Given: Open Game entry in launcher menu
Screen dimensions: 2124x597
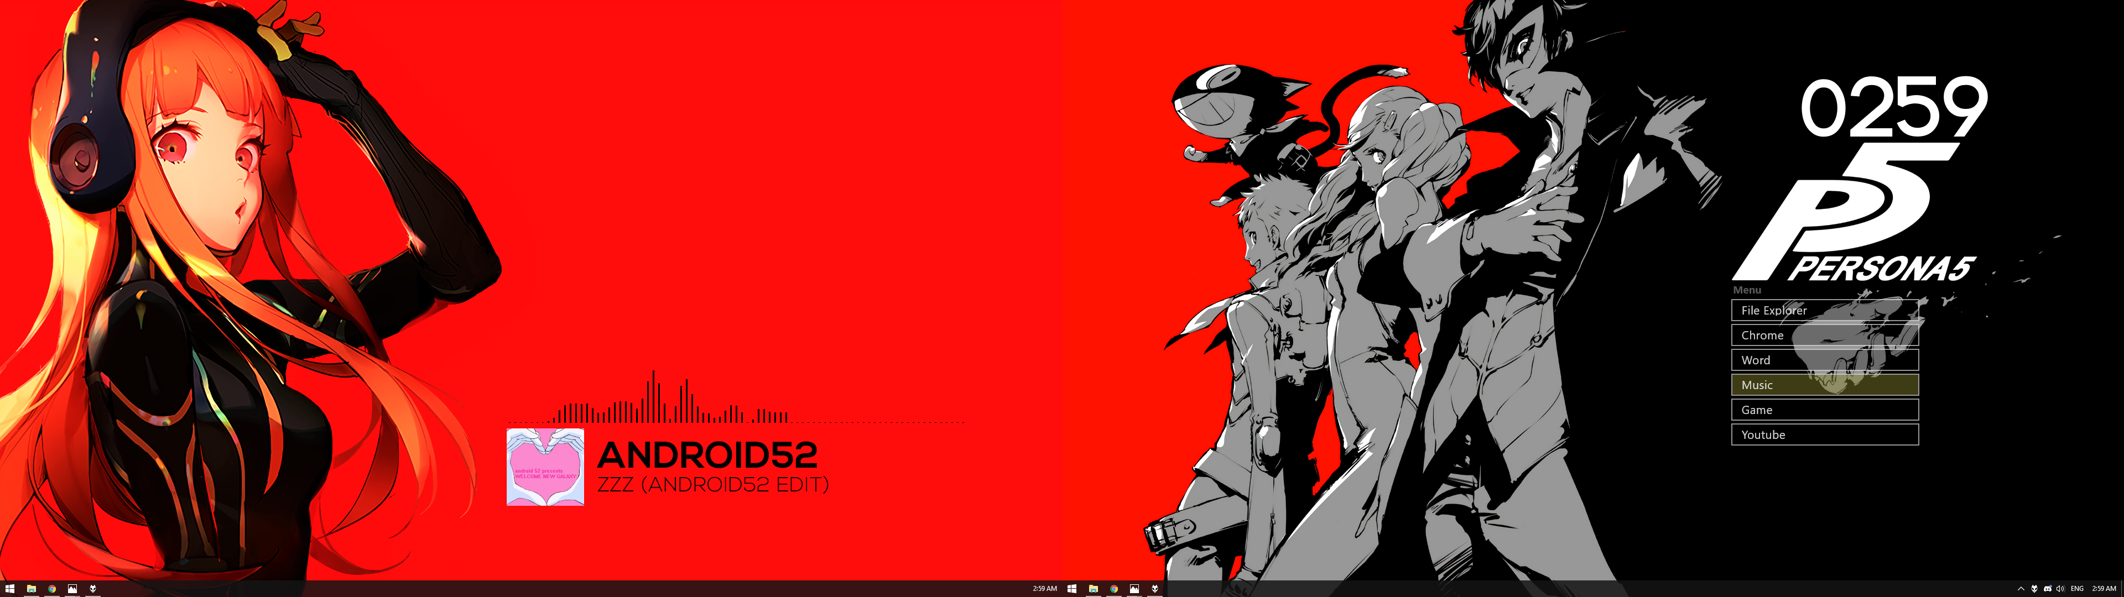Looking at the screenshot, I should click(x=1824, y=409).
